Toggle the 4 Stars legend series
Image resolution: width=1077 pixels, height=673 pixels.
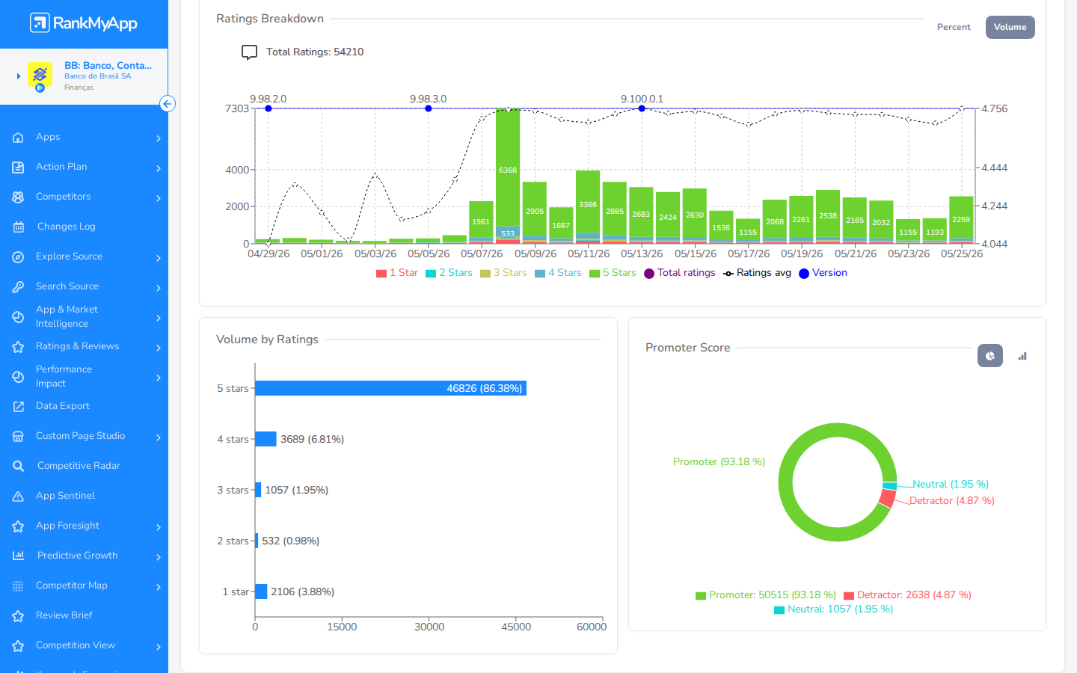[x=558, y=273]
